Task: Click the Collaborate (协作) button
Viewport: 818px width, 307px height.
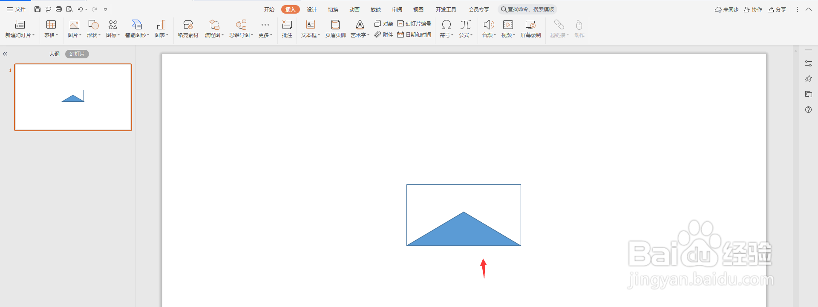Action: pos(753,9)
